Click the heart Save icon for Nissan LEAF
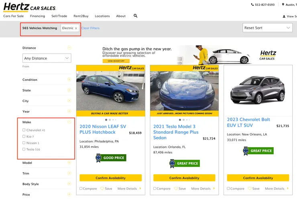 coord(102,189)
